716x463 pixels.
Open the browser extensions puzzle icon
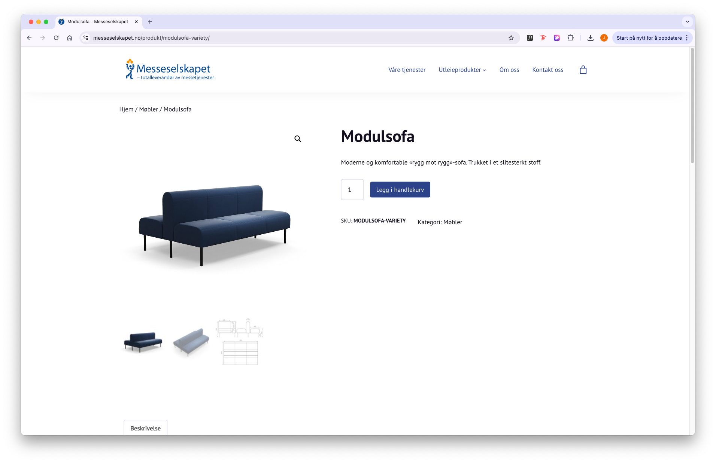(570, 38)
